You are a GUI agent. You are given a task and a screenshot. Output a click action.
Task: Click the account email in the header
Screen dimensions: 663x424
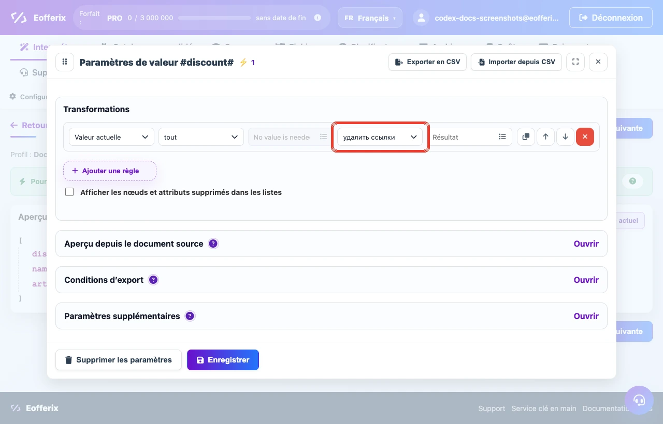497,18
